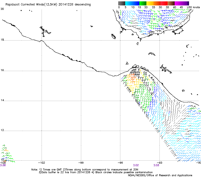Click the NOAA/NESDIS credit line

[x=160, y=175]
